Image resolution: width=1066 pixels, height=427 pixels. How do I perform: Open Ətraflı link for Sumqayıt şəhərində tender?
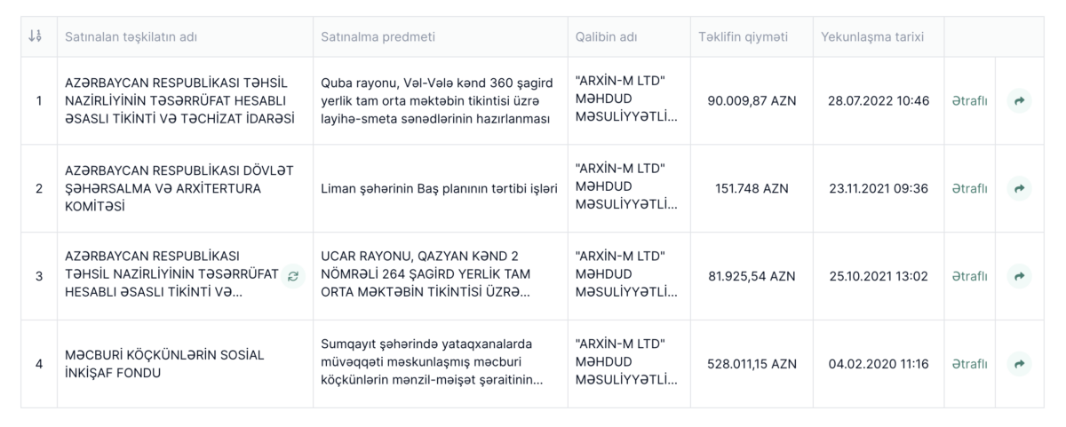[x=969, y=364]
